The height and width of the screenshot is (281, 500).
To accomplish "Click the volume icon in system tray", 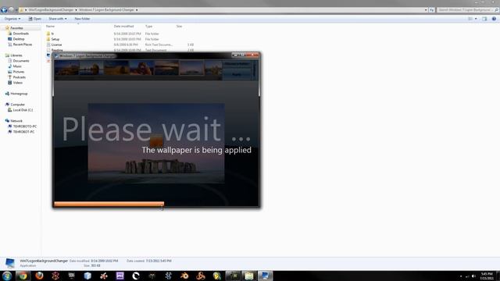I will point(473,276).
